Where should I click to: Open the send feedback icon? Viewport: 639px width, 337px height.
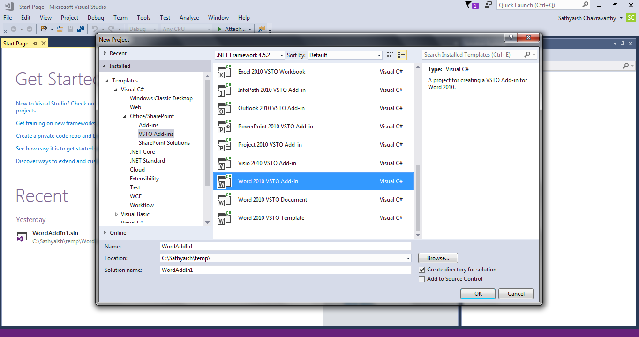click(x=489, y=5)
